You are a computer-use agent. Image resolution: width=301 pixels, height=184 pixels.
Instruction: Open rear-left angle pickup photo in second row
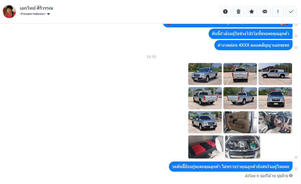[205, 98]
